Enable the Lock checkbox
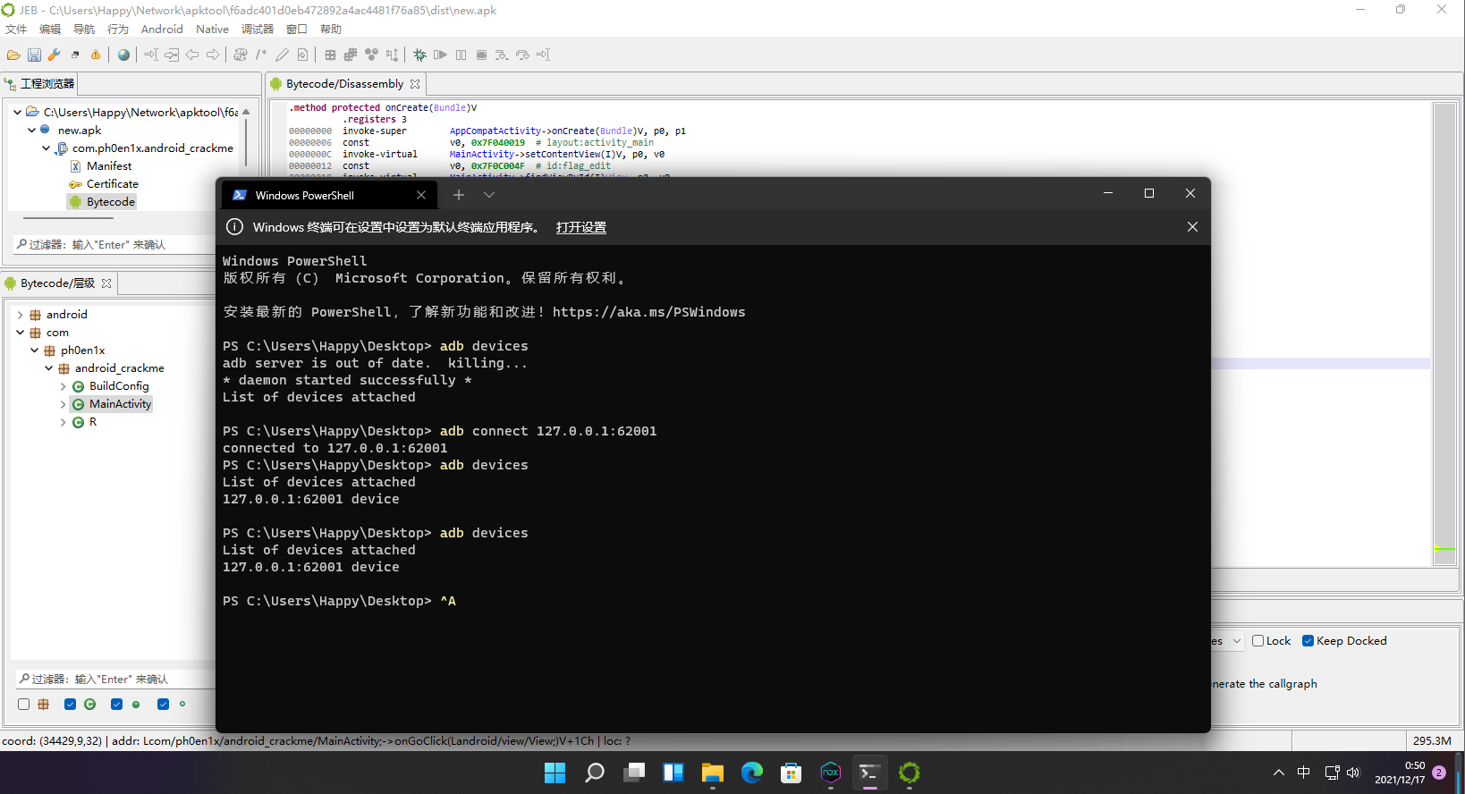The height and width of the screenshot is (794, 1465). point(1258,641)
